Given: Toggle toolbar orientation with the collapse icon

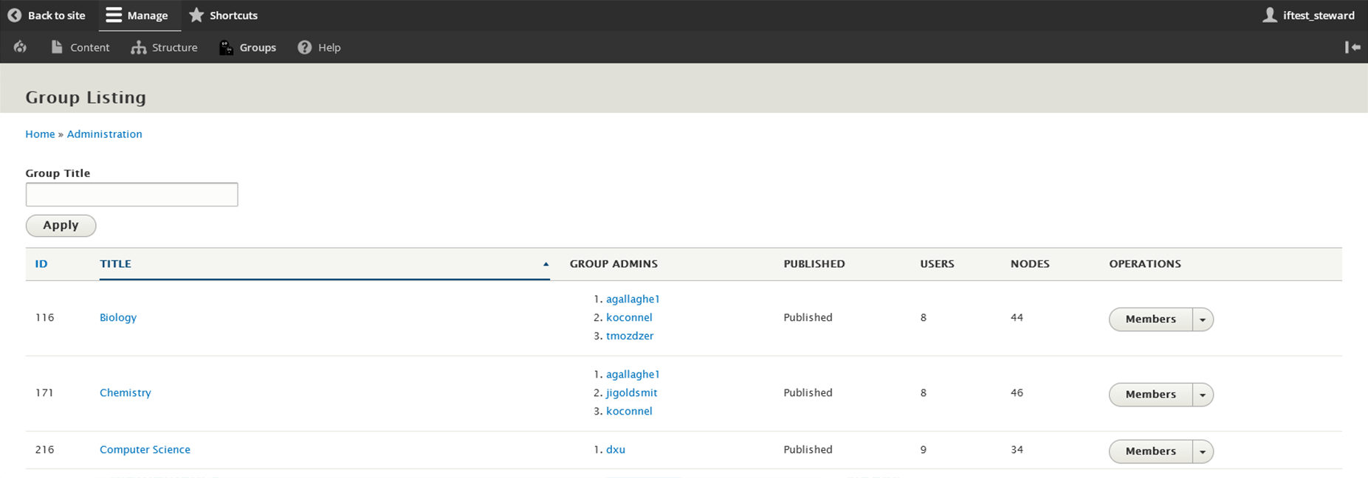Looking at the screenshot, I should (x=1352, y=47).
